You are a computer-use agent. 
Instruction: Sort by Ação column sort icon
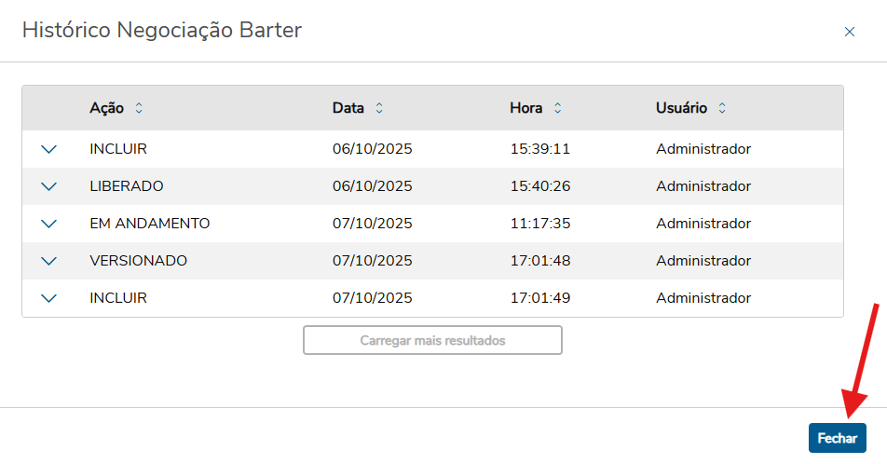point(139,108)
